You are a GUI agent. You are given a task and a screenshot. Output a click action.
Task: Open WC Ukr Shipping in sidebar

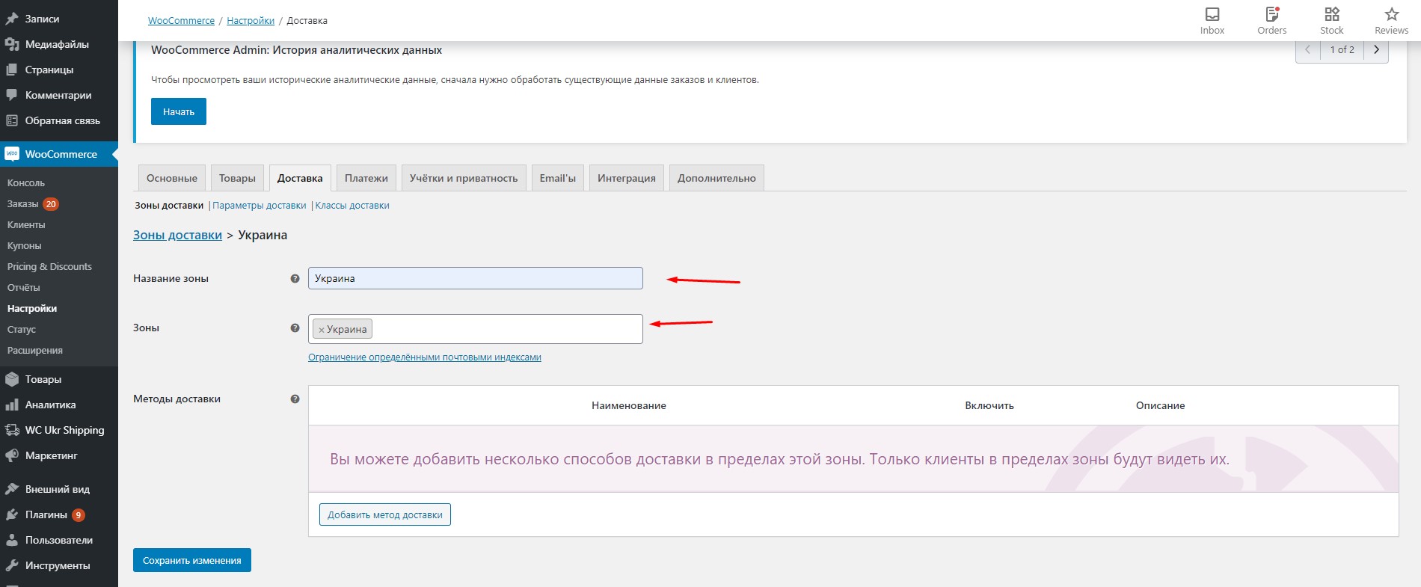(x=64, y=430)
